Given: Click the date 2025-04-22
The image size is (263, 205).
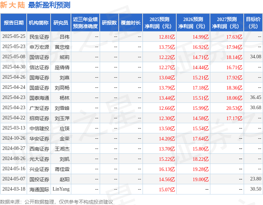Looking at the screenshot, I should click(14, 118).
